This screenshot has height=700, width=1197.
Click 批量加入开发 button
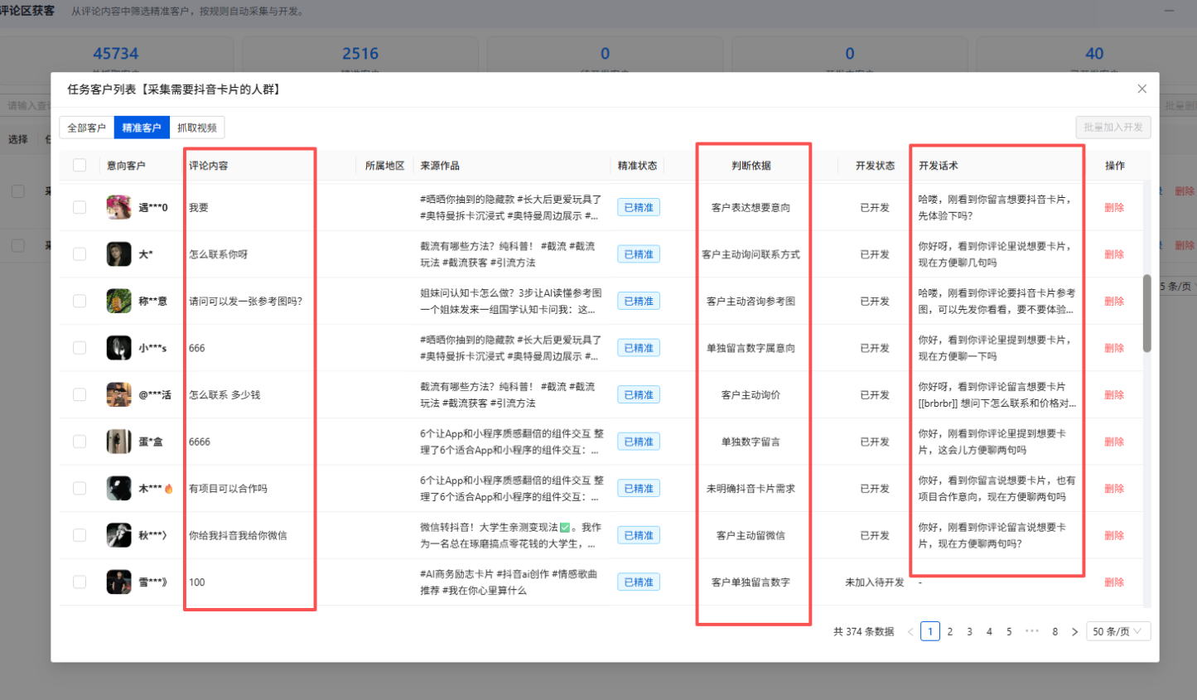click(x=1113, y=127)
